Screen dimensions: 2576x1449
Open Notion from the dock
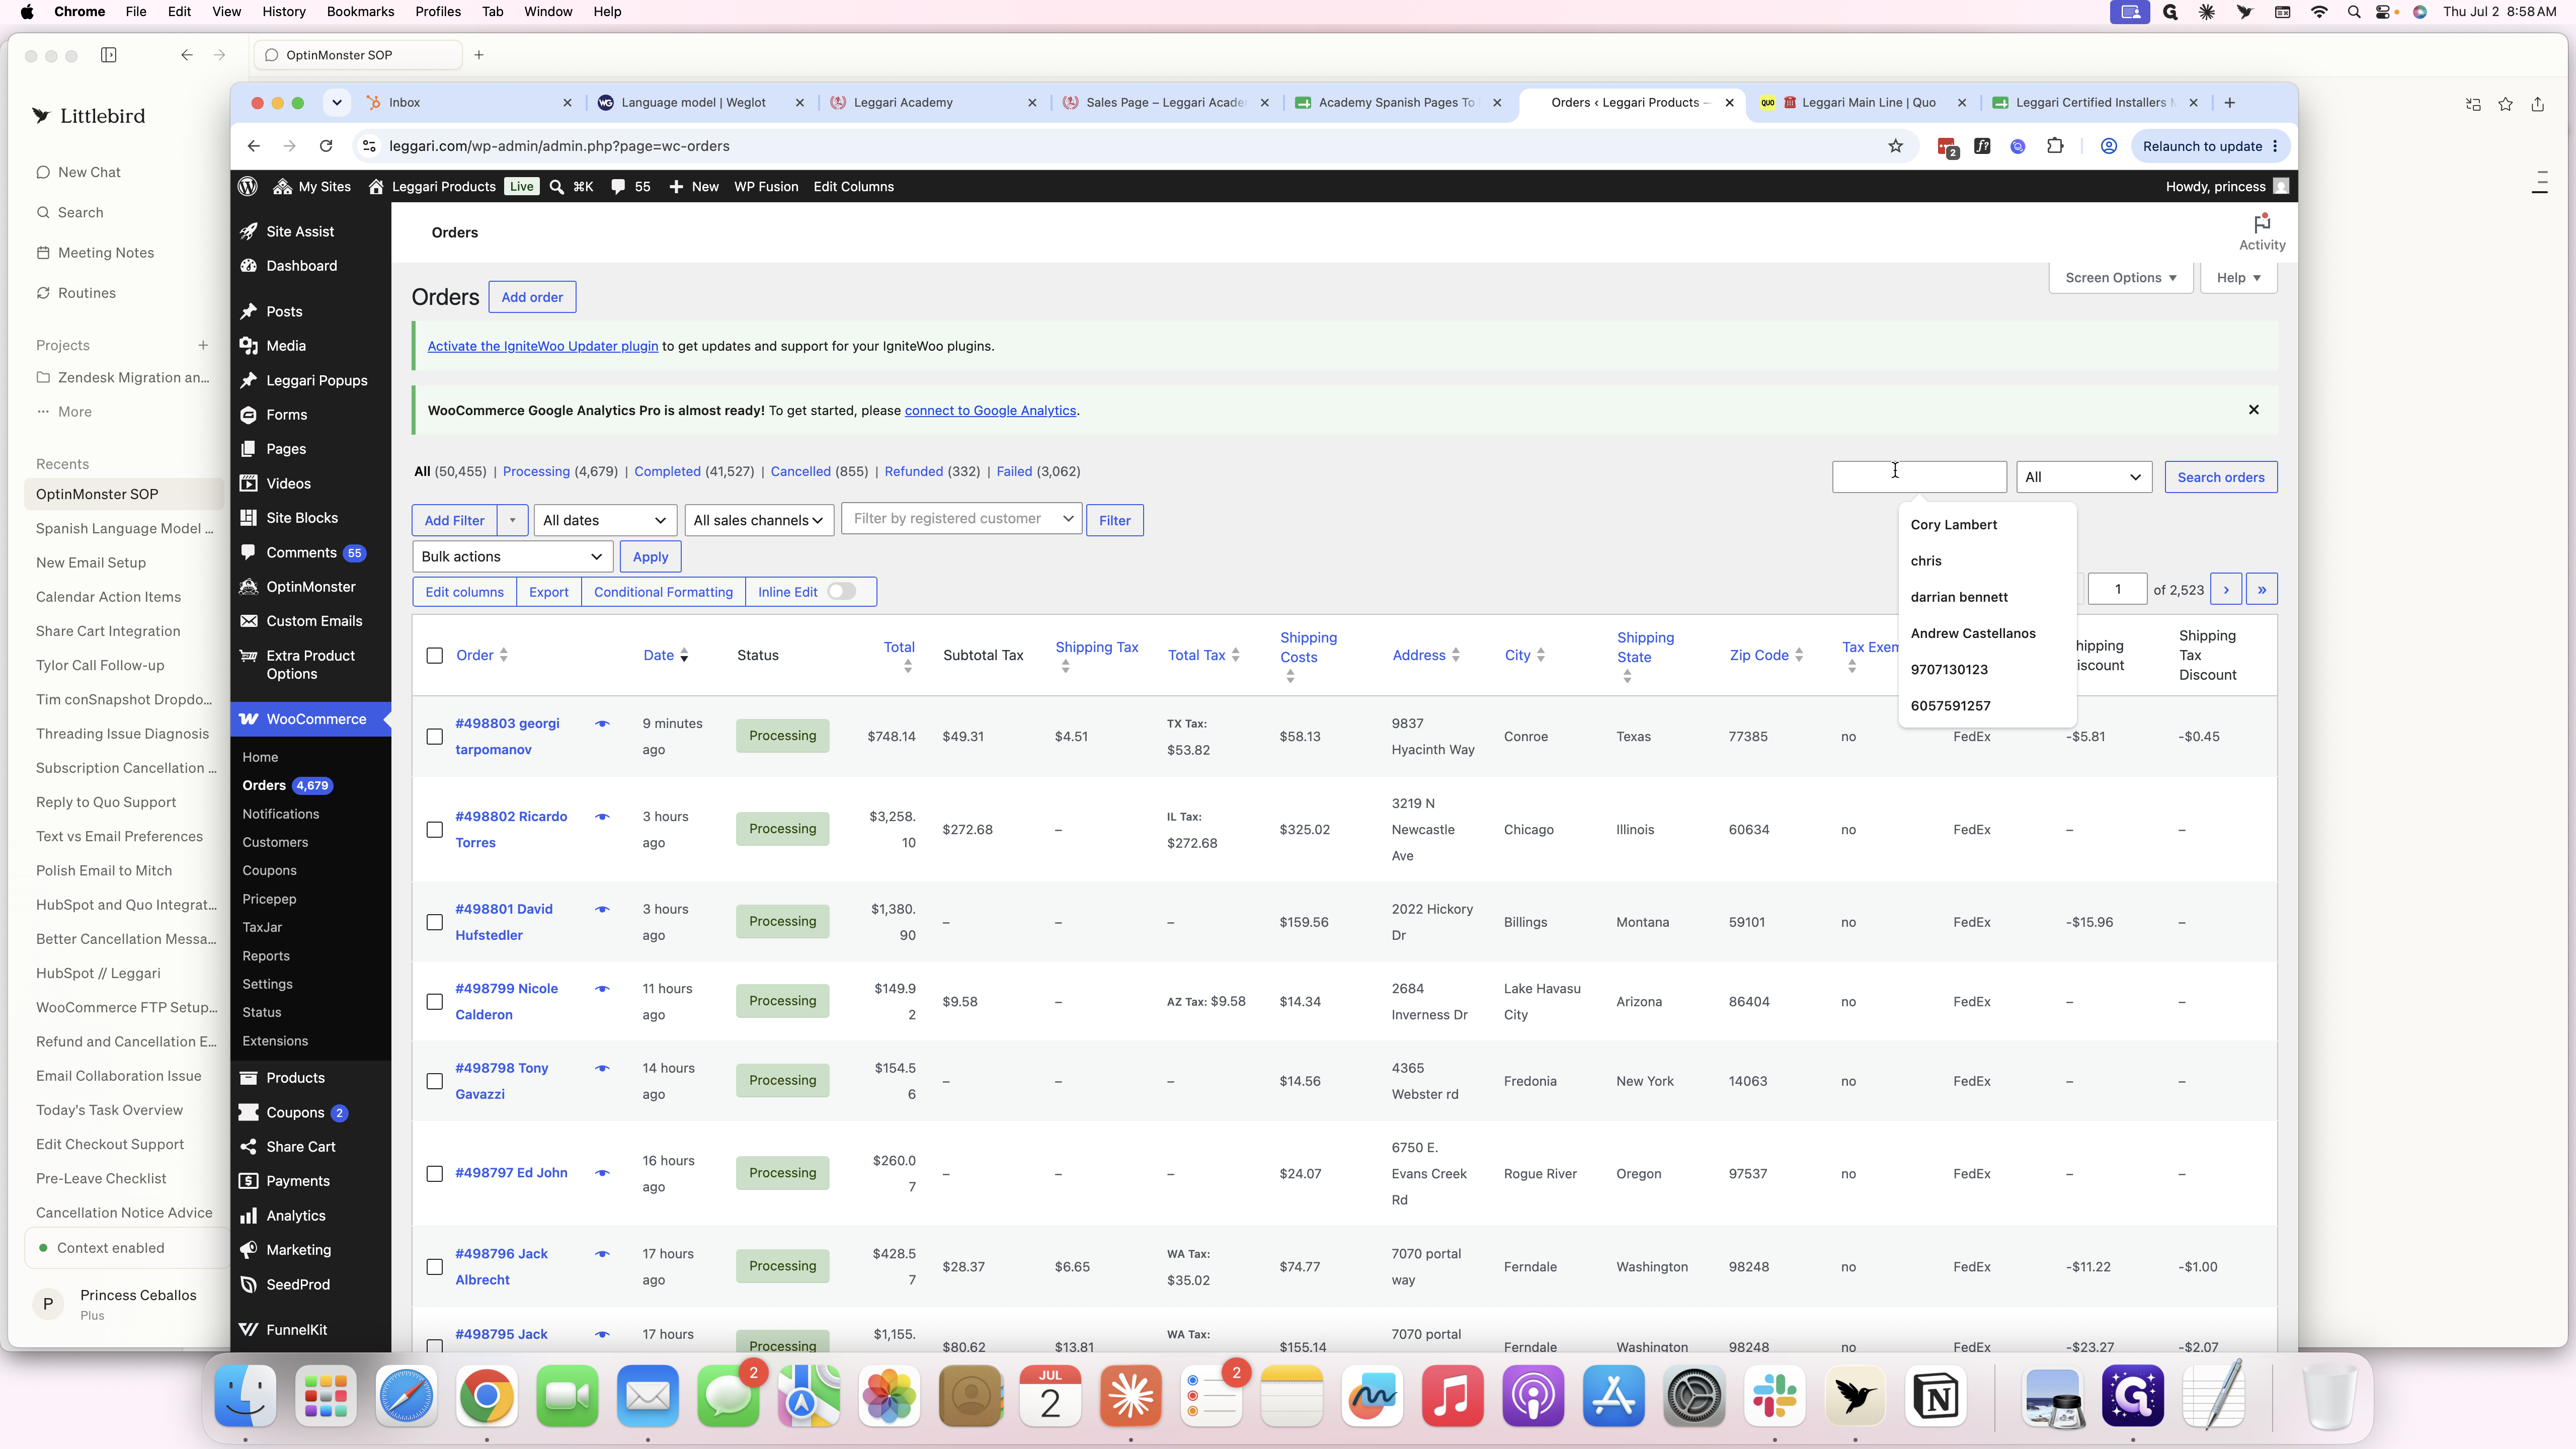pyautogui.click(x=1935, y=1396)
